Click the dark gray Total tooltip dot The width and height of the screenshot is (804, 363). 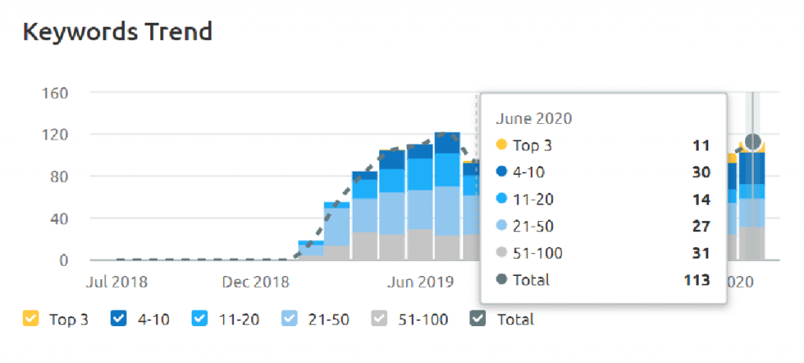point(502,280)
